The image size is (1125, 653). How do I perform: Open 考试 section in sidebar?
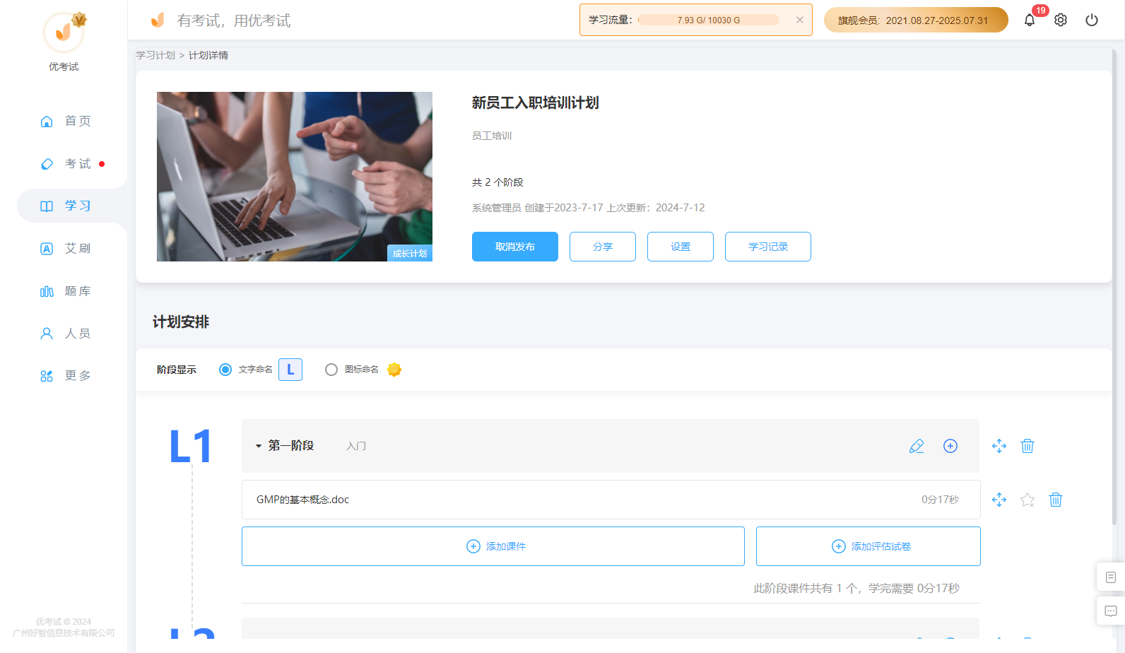[x=65, y=163]
